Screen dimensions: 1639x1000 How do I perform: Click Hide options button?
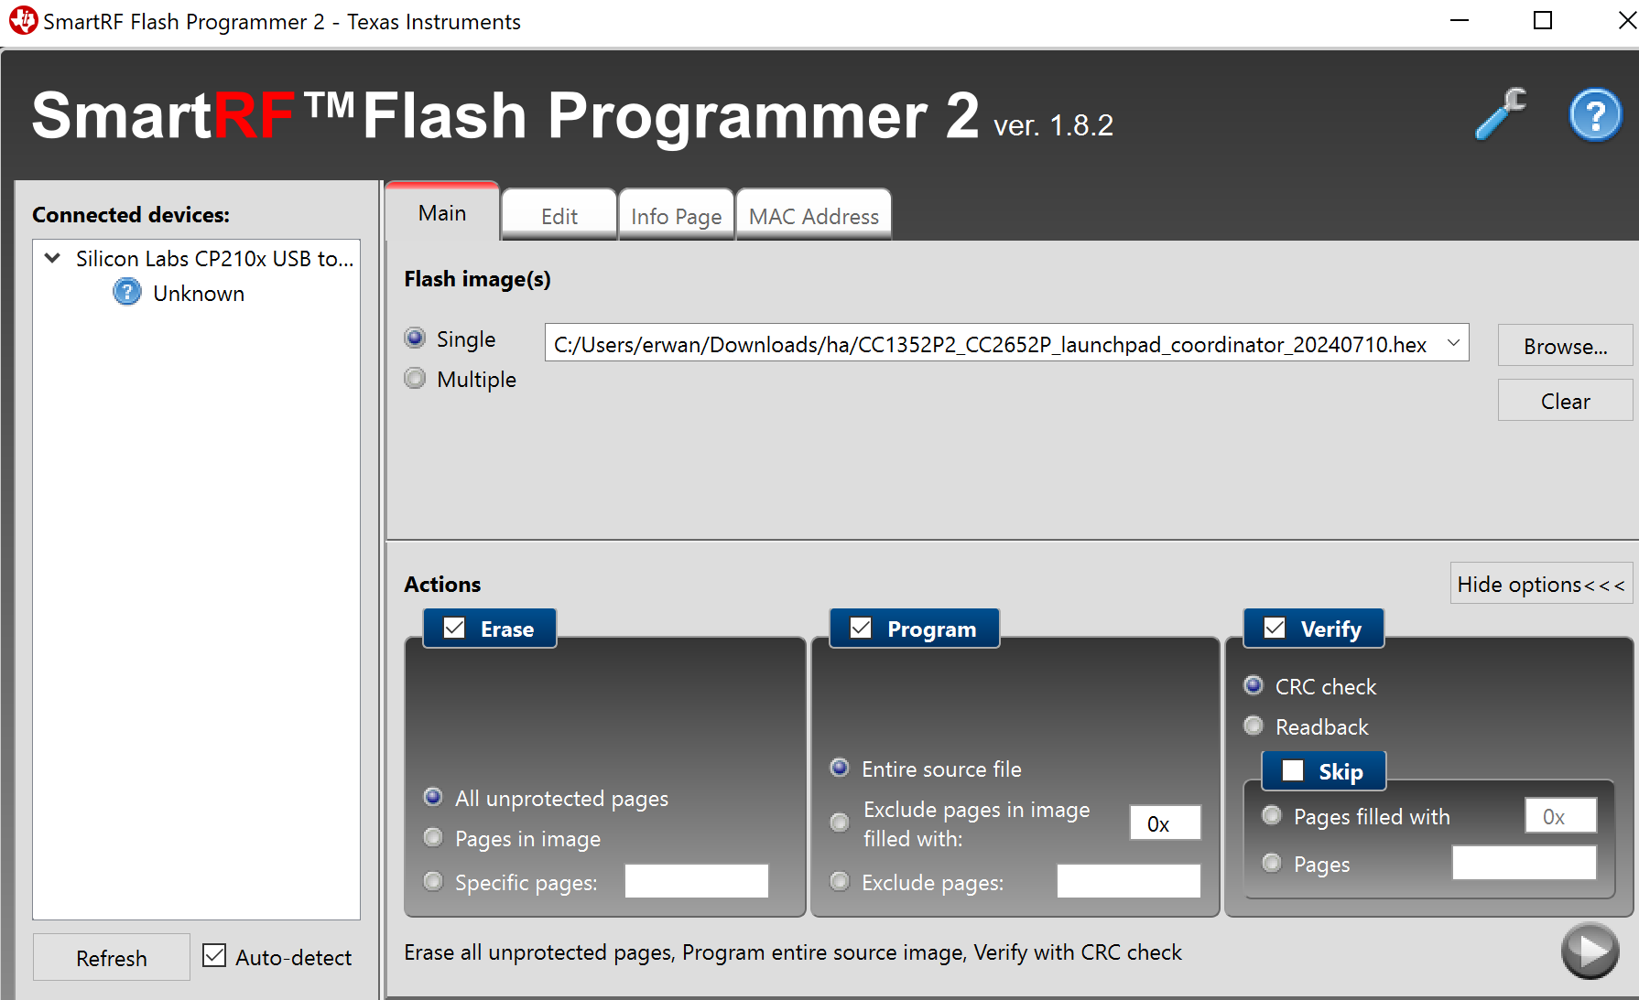(x=1541, y=584)
